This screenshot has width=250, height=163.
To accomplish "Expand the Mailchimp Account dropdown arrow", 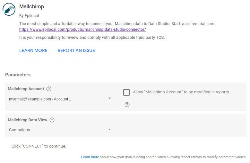I will [109, 98].
